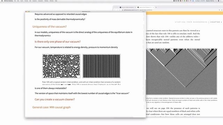Open the Format menu
The height and width of the screenshot is (125, 223).
(x=26, y=1)
